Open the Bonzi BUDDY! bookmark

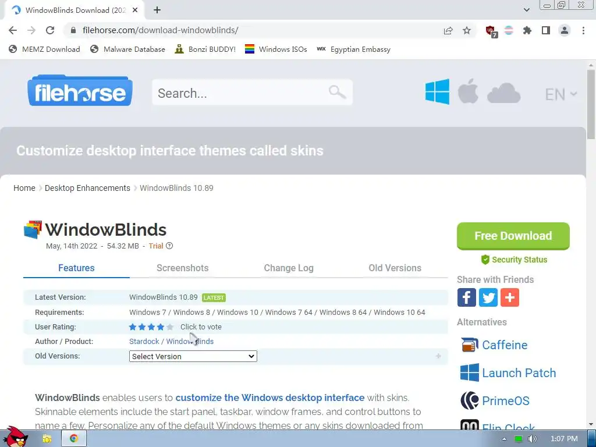click(205, 49)
